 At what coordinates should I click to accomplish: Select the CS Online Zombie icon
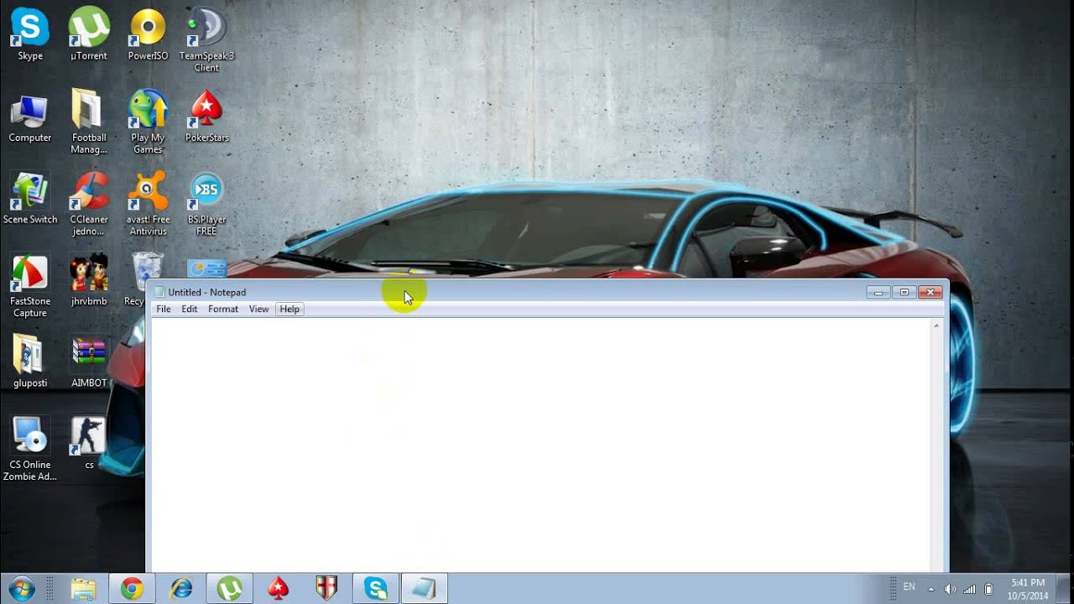29,449
